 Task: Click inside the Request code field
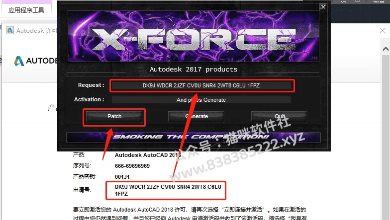tap(201, 85)
